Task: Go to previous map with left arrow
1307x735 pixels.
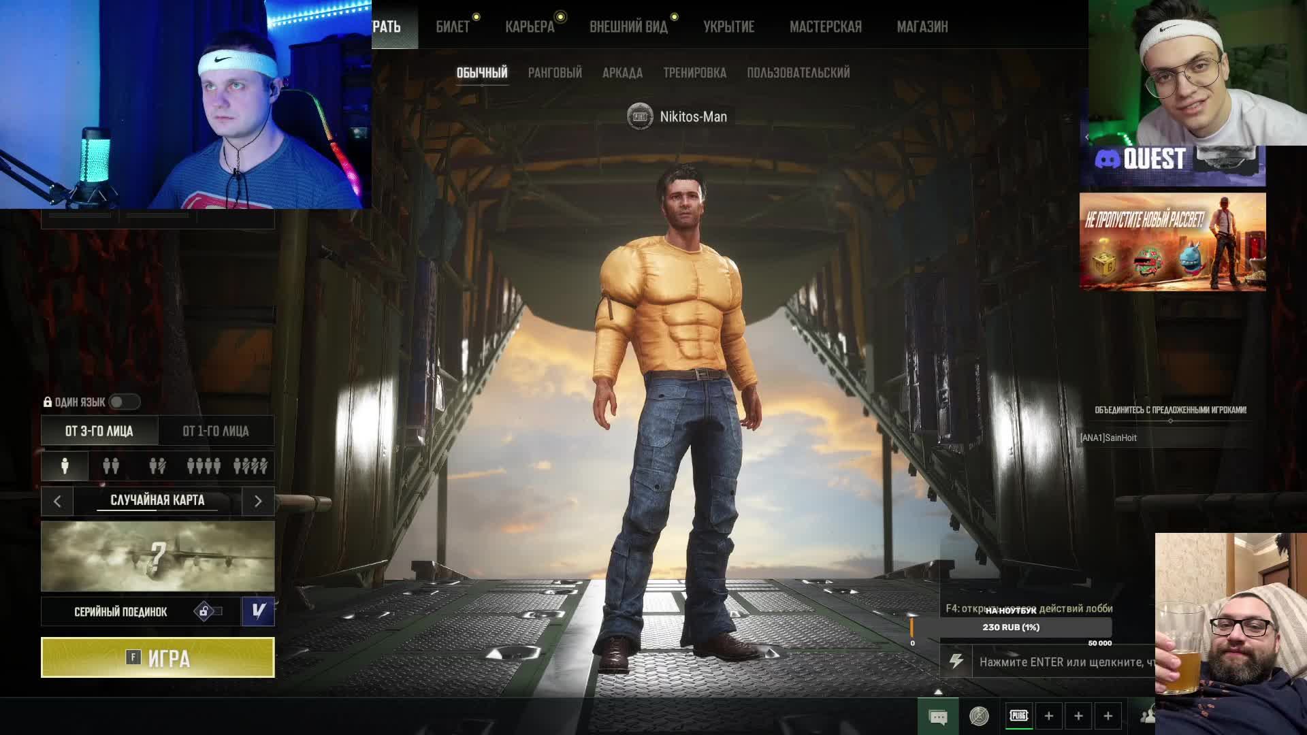Action: (57, 501)
